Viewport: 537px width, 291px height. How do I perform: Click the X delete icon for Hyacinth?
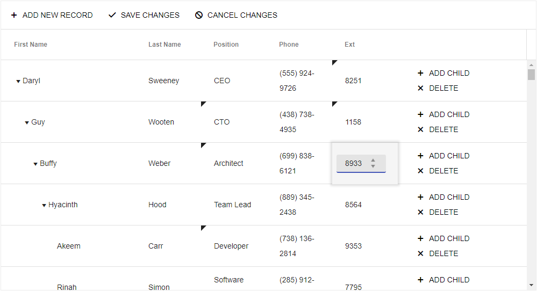point(420,212)
